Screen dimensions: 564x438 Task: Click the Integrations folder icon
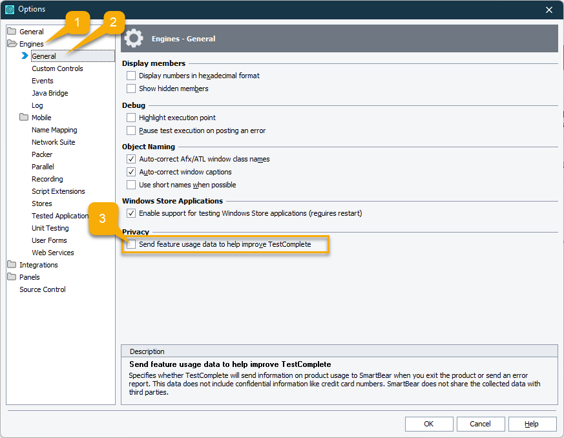(12, 265)
